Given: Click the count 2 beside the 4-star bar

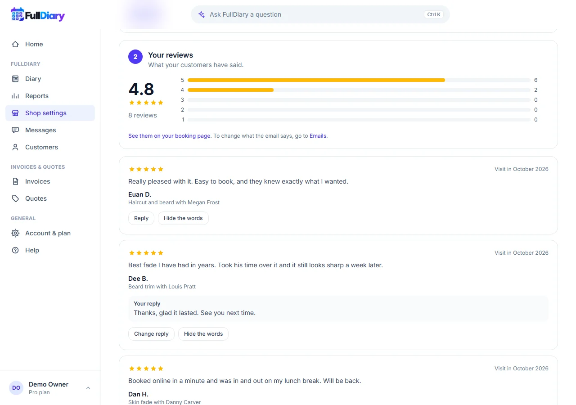Looking at the screenshot, I should [x=536, y=90].
